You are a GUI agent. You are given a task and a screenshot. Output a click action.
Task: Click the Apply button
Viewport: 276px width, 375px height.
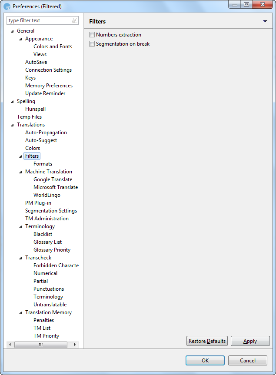pyautogui.click(x=250, y=341)
